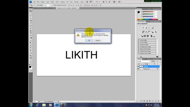Viewport: 190px width, 107px height.
Task: Select the Lasso tool
Action: 31,16
